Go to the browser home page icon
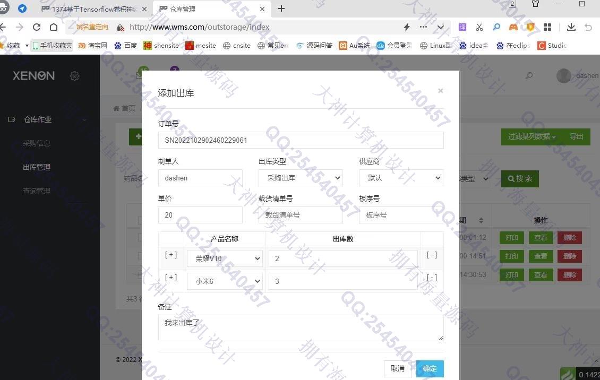This screenshot has width=600, height=380. pyautogui.click(x=54, y=27)
